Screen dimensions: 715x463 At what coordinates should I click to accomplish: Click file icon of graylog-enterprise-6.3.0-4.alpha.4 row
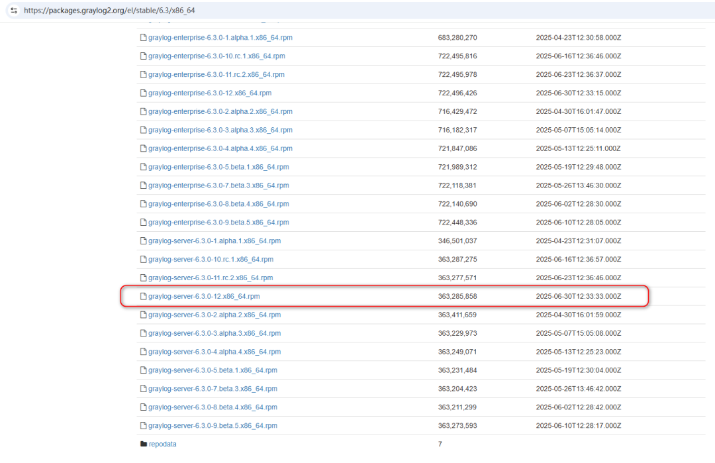pyautogui.click(x=143, y=148)
